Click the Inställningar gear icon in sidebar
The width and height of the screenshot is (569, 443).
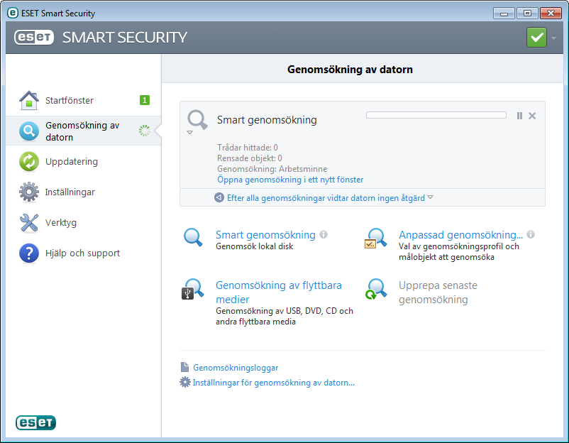29,192
